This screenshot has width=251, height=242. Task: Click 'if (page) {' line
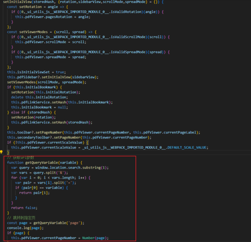pos(18,233)
